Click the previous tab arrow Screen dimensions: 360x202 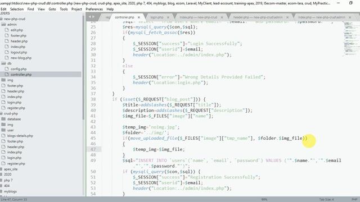90,17
